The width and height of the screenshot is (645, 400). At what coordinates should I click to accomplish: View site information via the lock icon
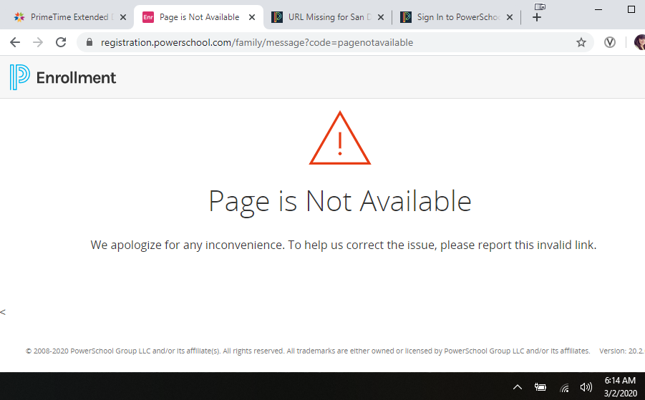90,42
